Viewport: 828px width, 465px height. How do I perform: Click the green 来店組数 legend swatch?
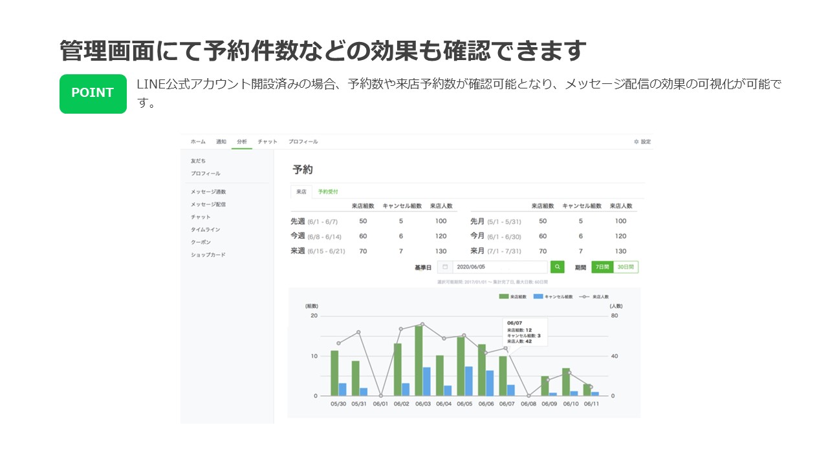[504, 296]
